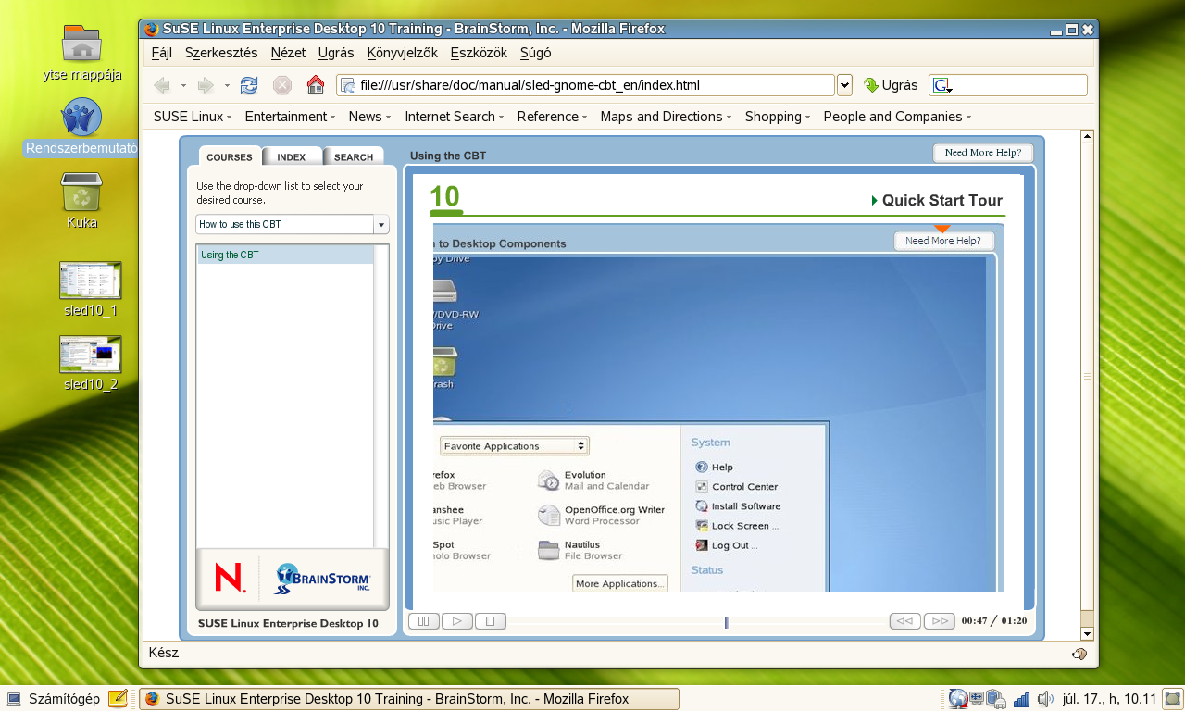Click the red Stop loading icon

282,85
